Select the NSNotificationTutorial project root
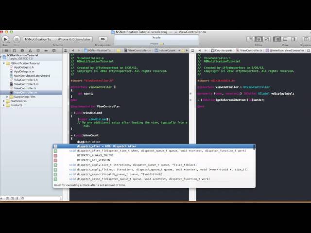The width and height of the screenshot is (311, 233). pyautogui.click(x=31, y=57)
